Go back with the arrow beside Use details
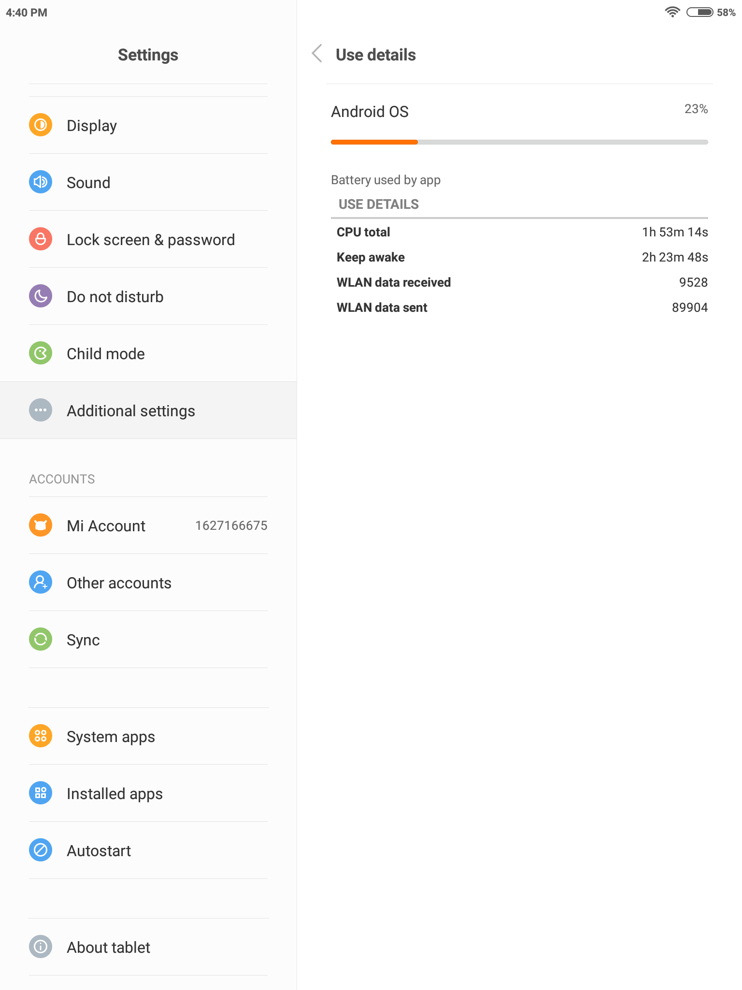This screenshot has width=742, height=990. click(x=317, y=54)
